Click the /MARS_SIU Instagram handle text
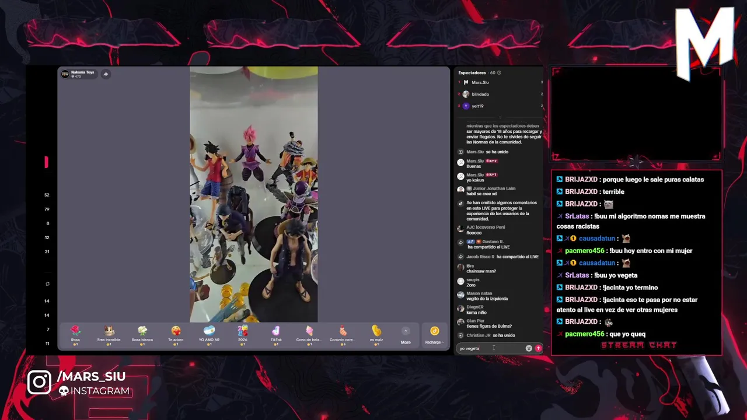 point(92,376)
